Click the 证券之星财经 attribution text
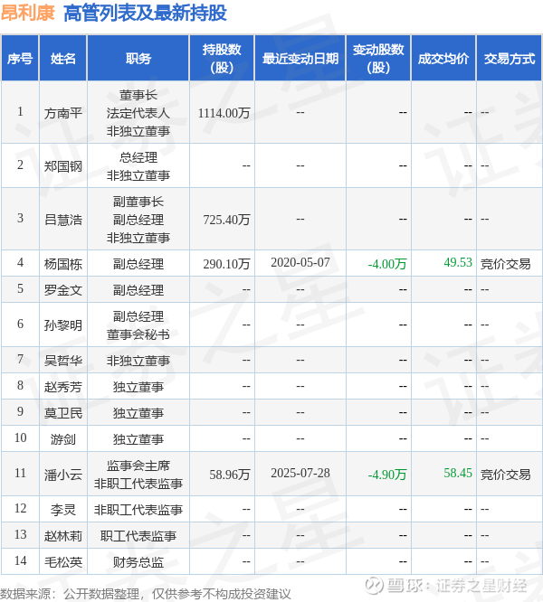The height and width of the screenshot is (602, 543). pos(481,586)
